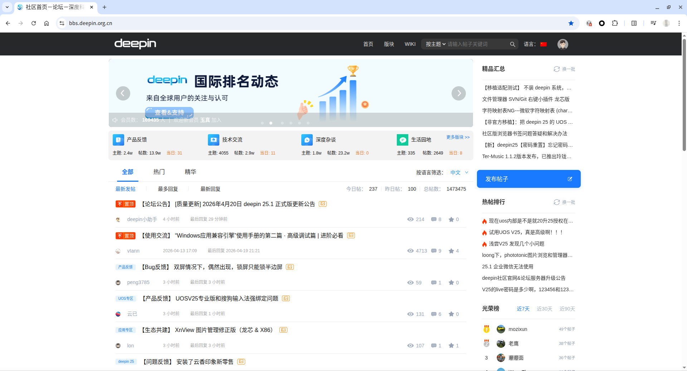Click the deepin logo in the header
This screenshot has width=687, height=371.
click(135, 44)
